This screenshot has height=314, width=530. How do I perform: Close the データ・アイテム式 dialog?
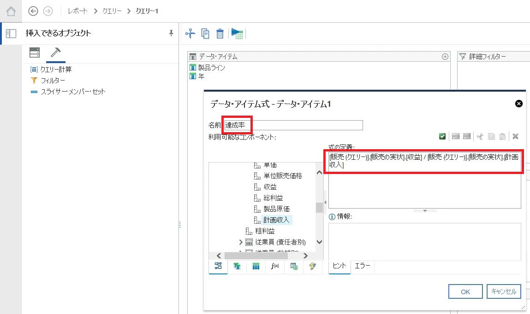pos(519,104)
